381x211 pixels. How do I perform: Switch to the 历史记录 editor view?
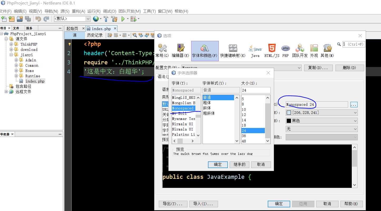point(95,35)
